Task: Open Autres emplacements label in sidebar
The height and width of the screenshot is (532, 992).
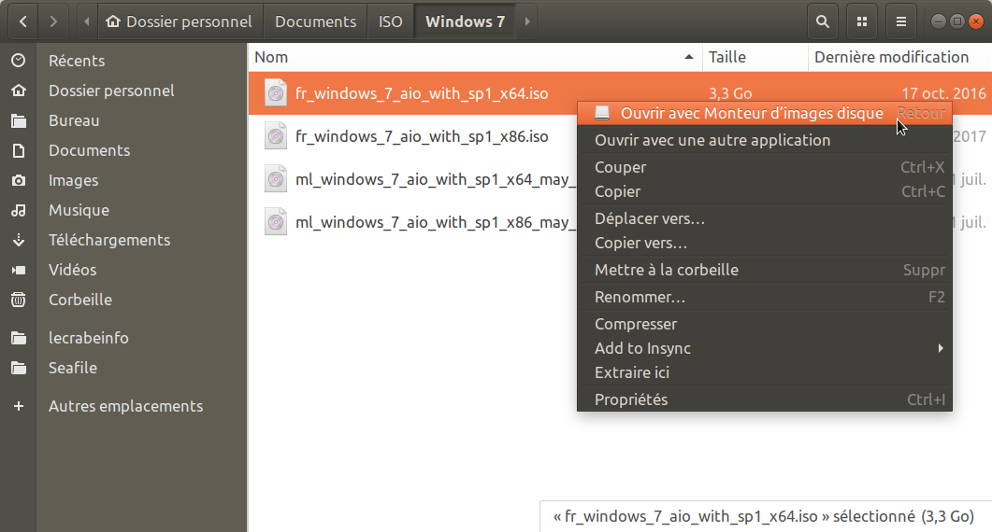Action: (126, 406)
